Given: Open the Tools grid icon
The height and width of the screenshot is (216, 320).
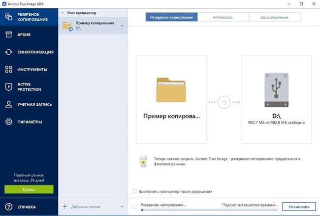Looking at the screenshot, I should click(8, 69).
